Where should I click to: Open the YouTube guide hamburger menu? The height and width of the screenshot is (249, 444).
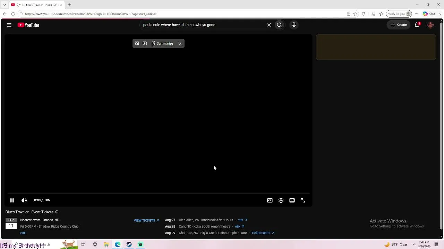9,25
